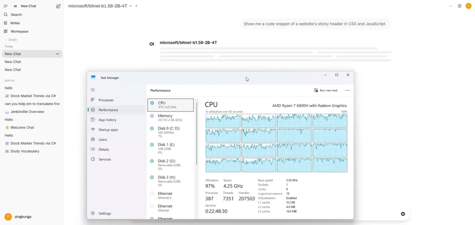Open the Welcome Chat conversation
The height and width of the screenshot is (225, 475).
32,128
